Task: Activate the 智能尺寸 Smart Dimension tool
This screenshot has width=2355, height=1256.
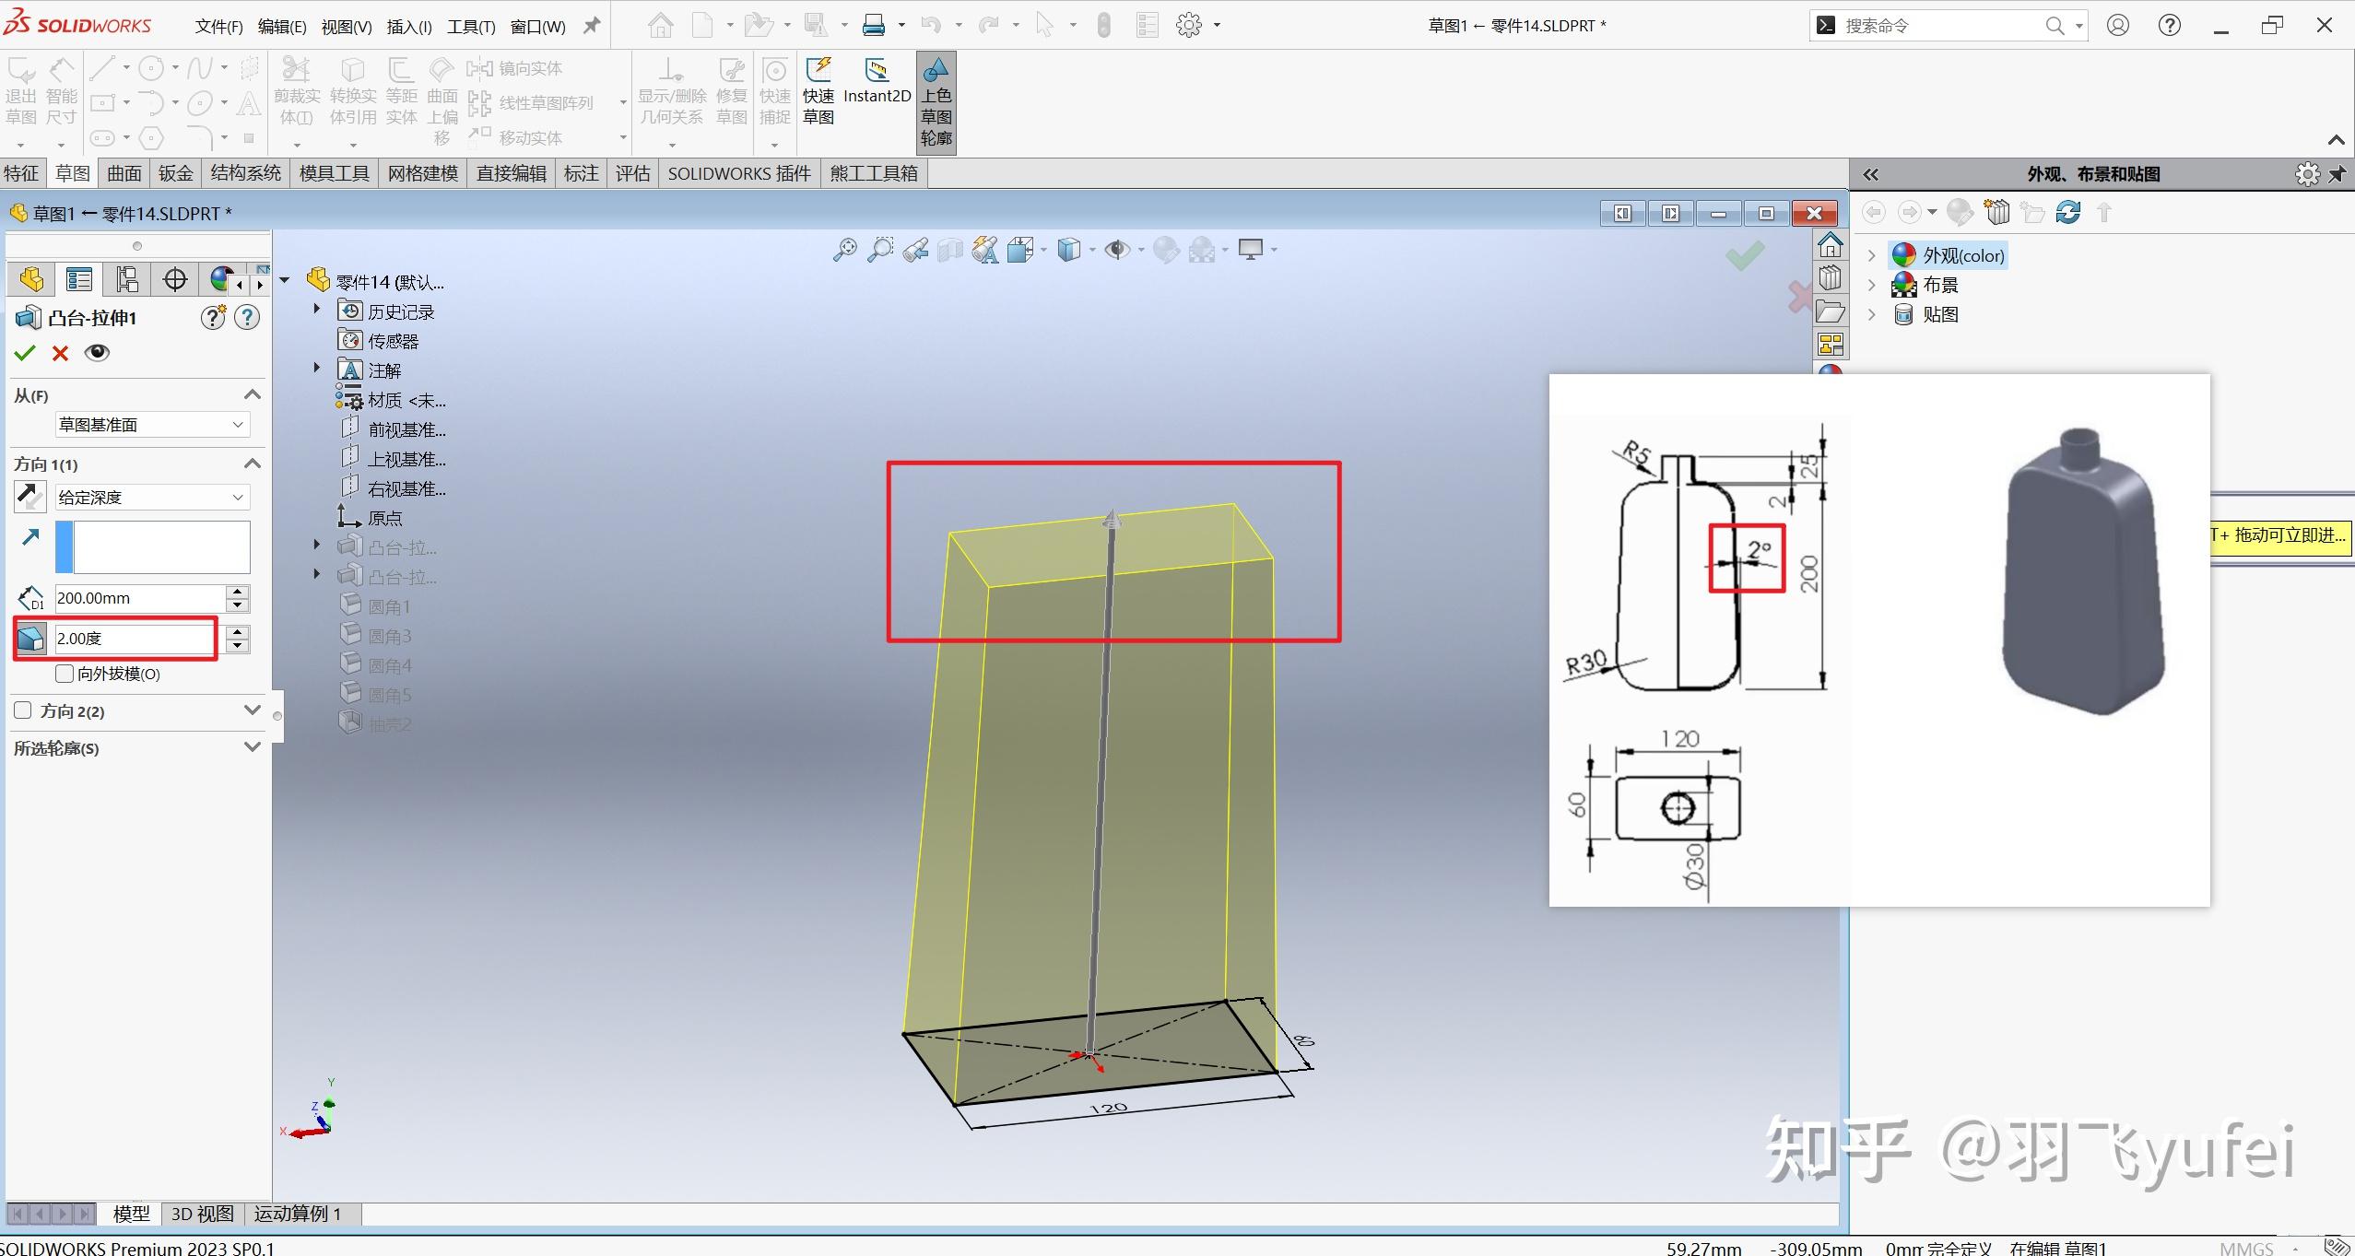Action: 61,92
